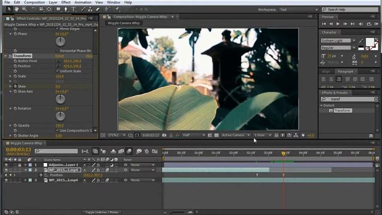
Task: Open the 1 View layout dropdown
Action: point(263,135)
